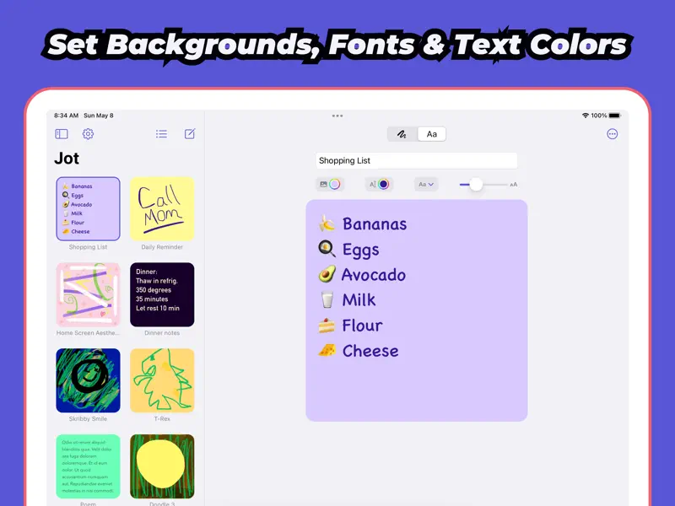Open the Dinner notes thumbnail
Viewport: 675px width, 506px height.
coord(162,294)
